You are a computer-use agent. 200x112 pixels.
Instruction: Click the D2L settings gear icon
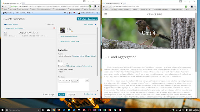coord(97,13)
